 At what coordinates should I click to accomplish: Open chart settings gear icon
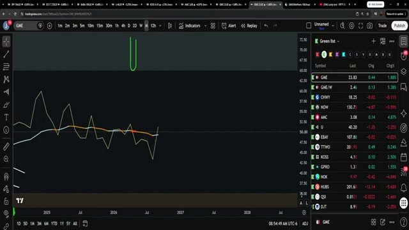[x=351, y=26]
